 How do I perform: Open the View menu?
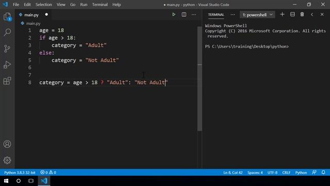61,5
